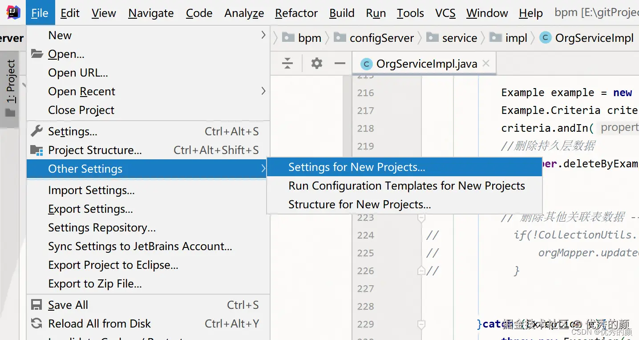
Task: Toggle code fold marker at line 226
Action: [x=421, y=271]
